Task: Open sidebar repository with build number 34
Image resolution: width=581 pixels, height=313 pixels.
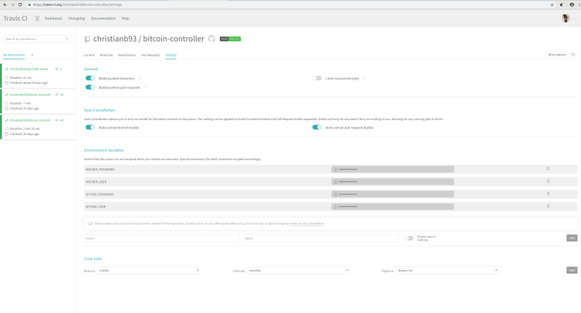Action: (x=30, y=95)
